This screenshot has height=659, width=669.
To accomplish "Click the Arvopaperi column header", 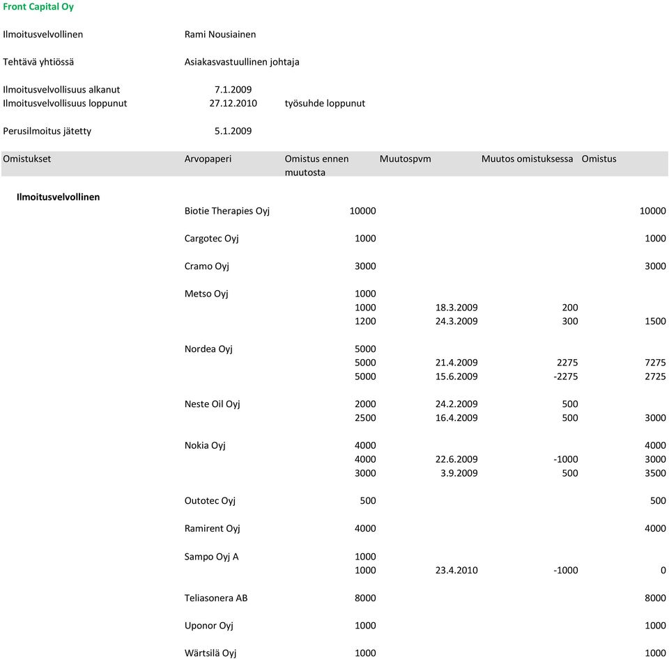I will [x=208, y=159].
